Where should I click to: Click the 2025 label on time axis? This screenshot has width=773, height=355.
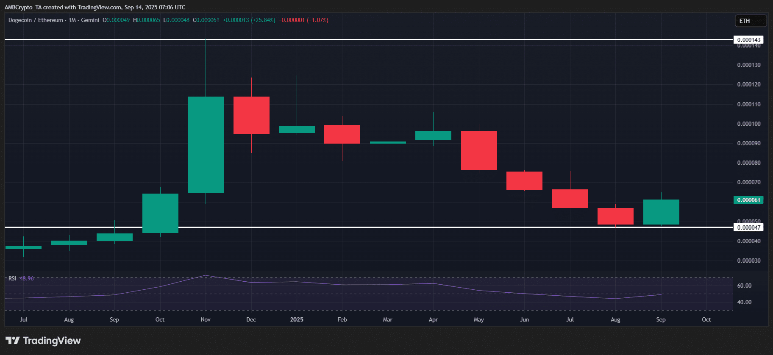tap(297, 319)
